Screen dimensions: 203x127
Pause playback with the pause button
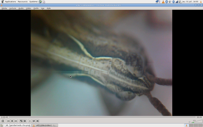3,121
